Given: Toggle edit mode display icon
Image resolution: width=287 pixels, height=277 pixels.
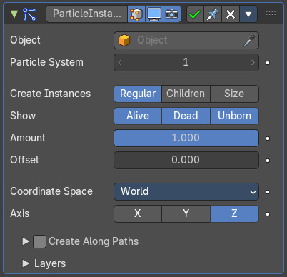Looking at the screenshot, I should [136, 14].
